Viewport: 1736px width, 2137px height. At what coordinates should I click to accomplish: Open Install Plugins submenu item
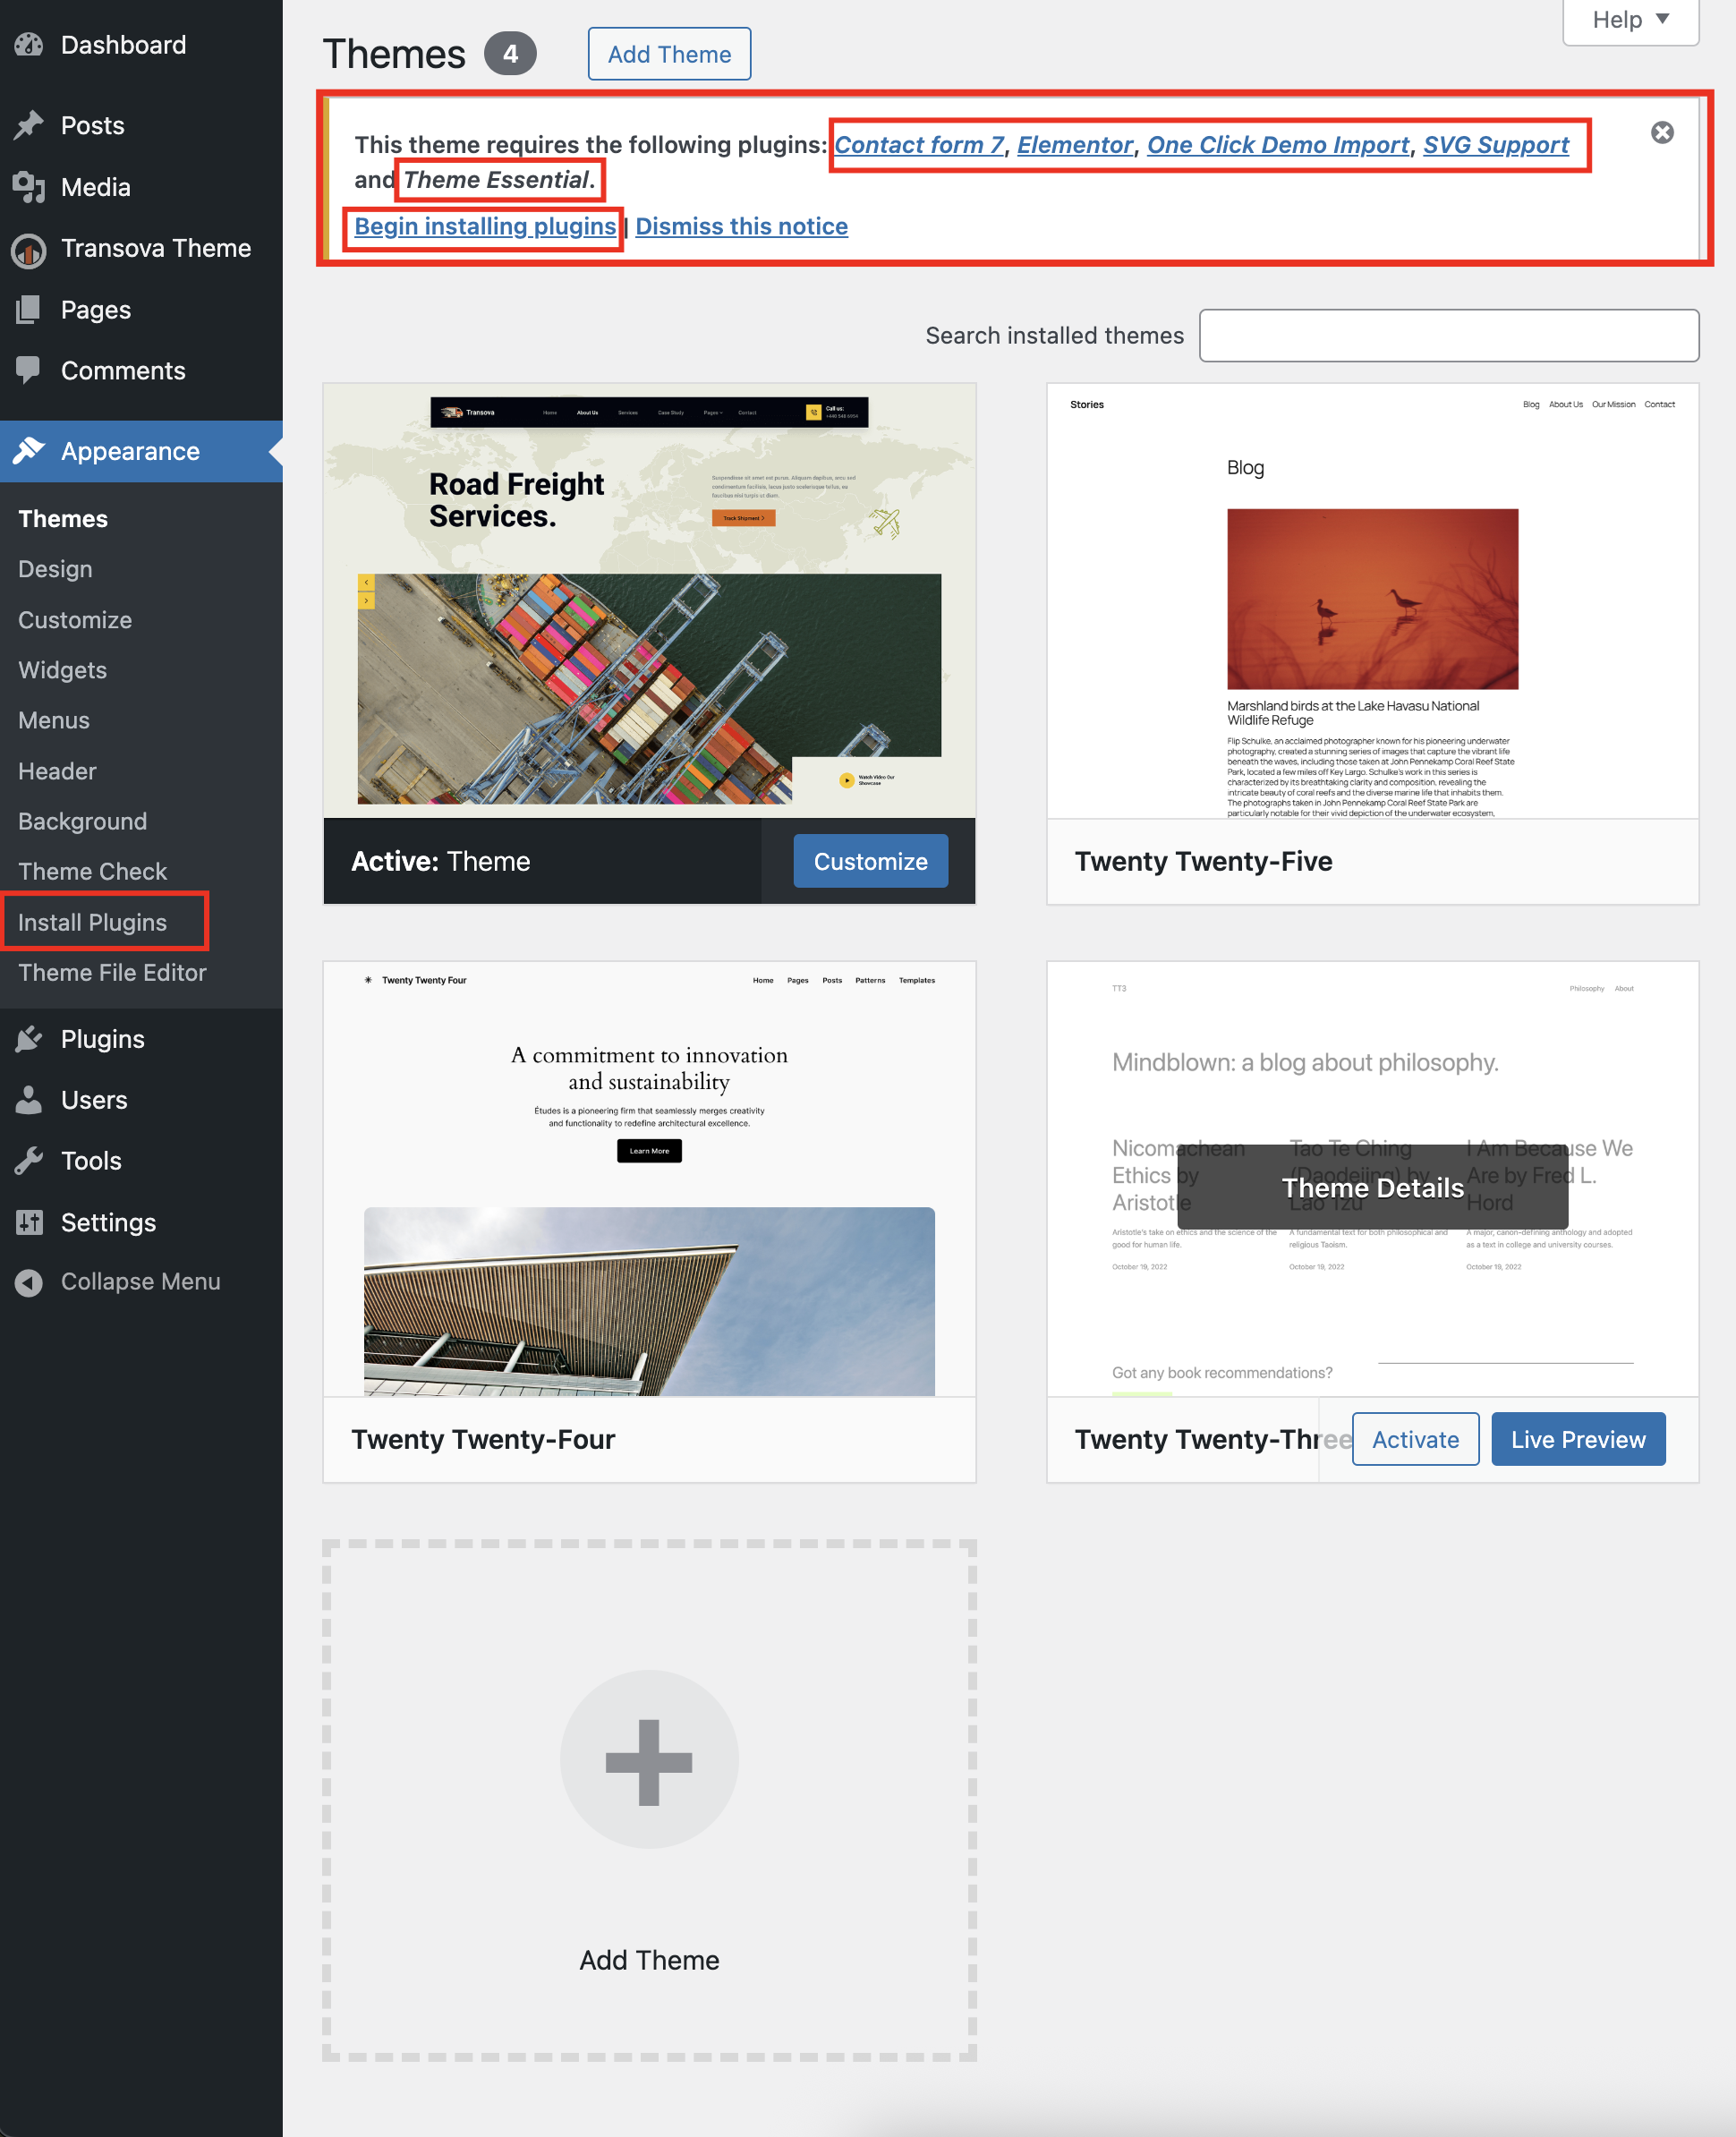pyautogui.click(x=92, y=922)
